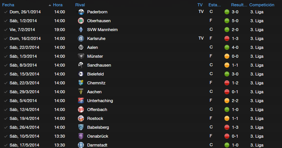Image resolution: width=282 pixels, height=148 pixels.
Task: Toggle checkmark beside Sáb, 10/5/2014
Action: point(6,136)
